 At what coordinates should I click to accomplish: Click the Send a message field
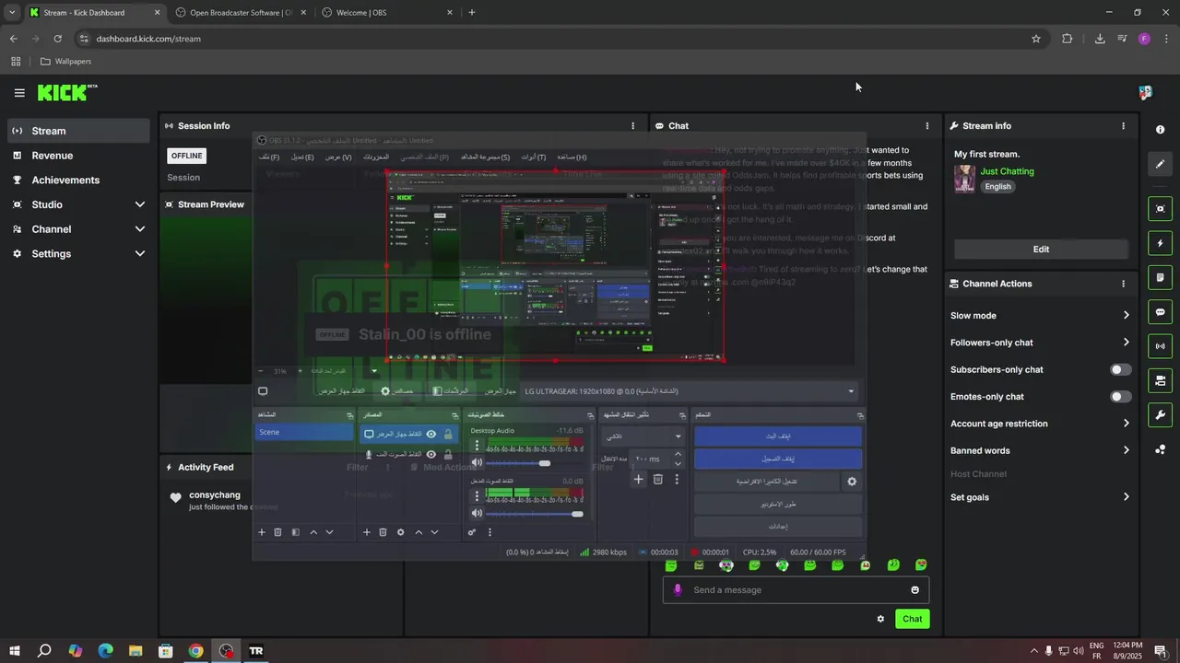click(797, 590)
